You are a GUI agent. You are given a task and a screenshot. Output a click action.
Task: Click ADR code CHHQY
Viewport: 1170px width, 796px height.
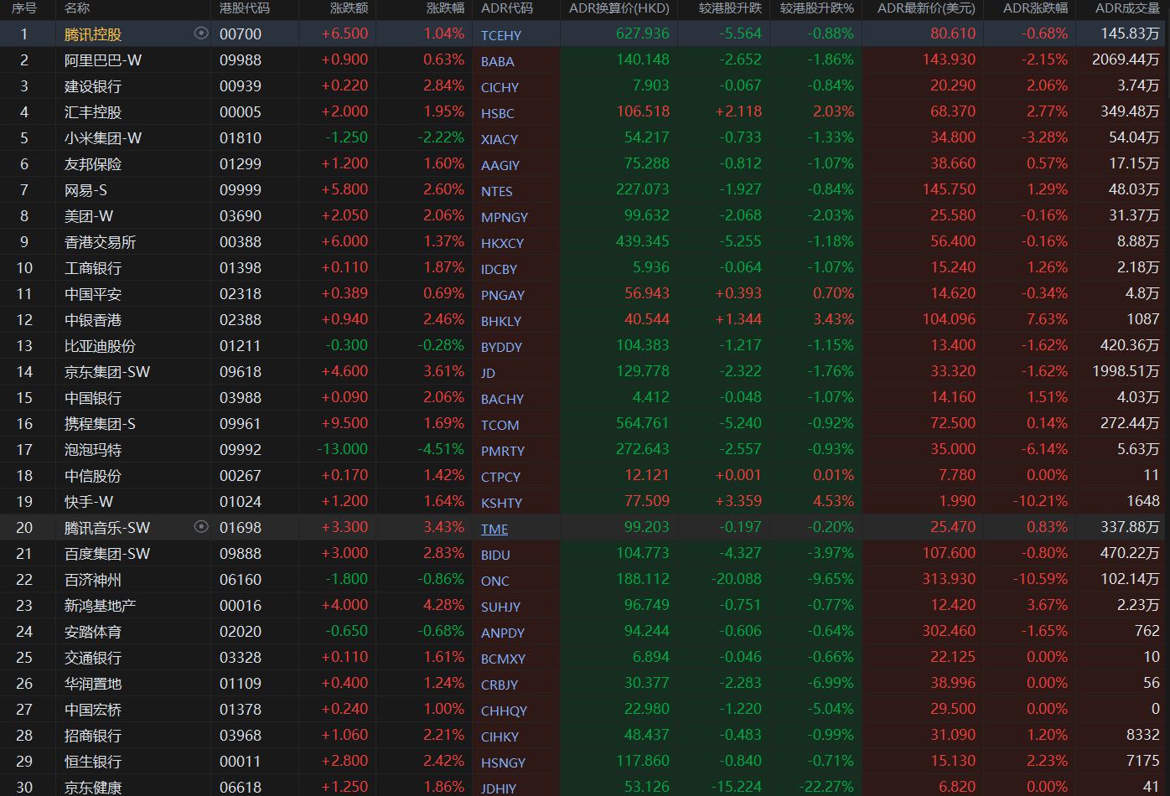pos(504,711)
